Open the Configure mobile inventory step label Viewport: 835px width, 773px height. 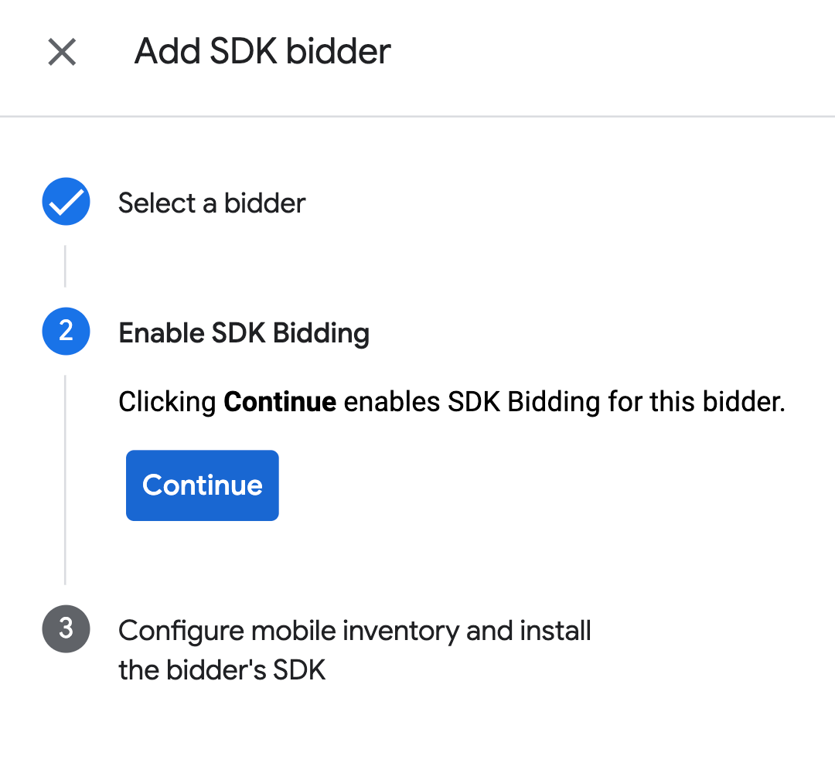click(354, 631)
